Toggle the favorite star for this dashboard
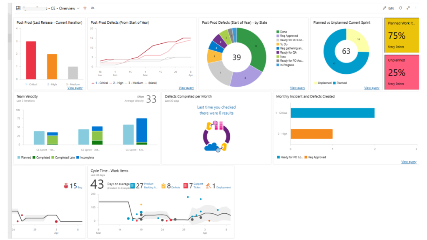Screen dimensions: 427x240 click(85, 8)
